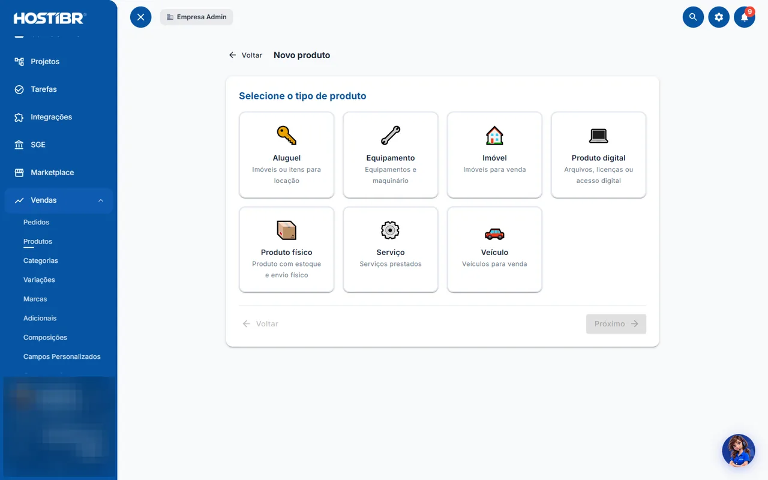Choose the Produto físico box card
Image resolution: width=768 pixels, height=480 pixels.
coord(287,250)
